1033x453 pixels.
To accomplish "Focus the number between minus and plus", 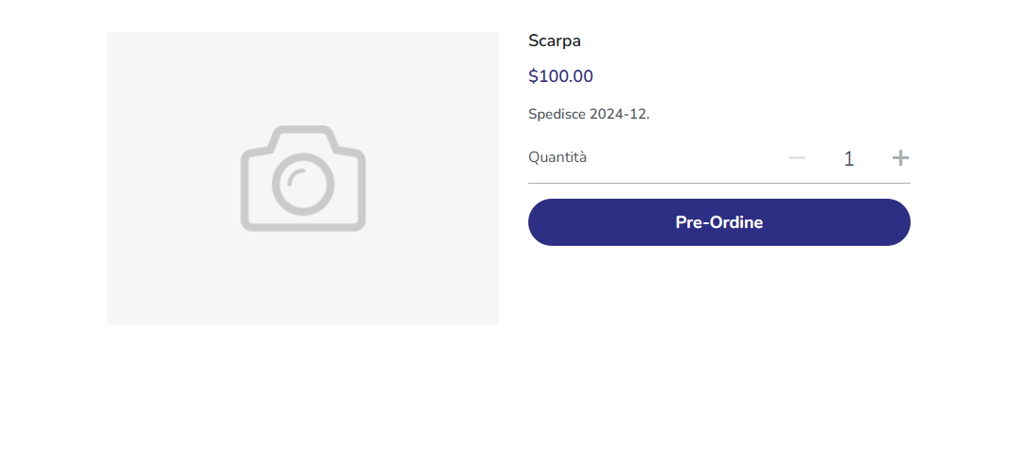I will [848, 158].
